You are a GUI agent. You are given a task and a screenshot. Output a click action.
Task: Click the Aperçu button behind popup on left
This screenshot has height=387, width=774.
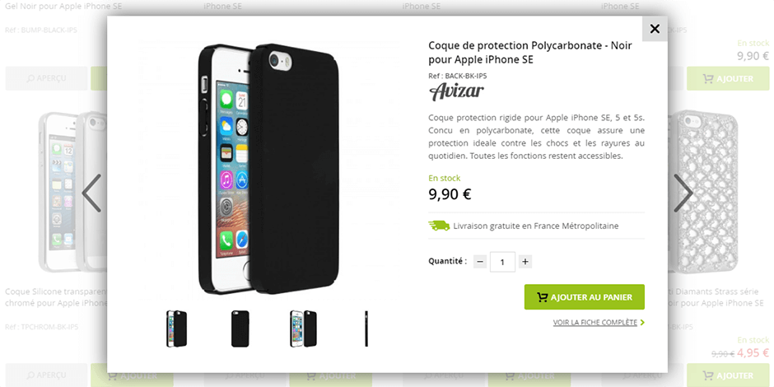[46, 78]
